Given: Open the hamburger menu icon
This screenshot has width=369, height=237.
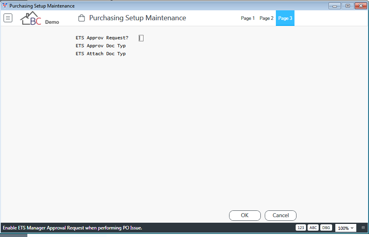Looking at the screenshot, I should [8, 18].
